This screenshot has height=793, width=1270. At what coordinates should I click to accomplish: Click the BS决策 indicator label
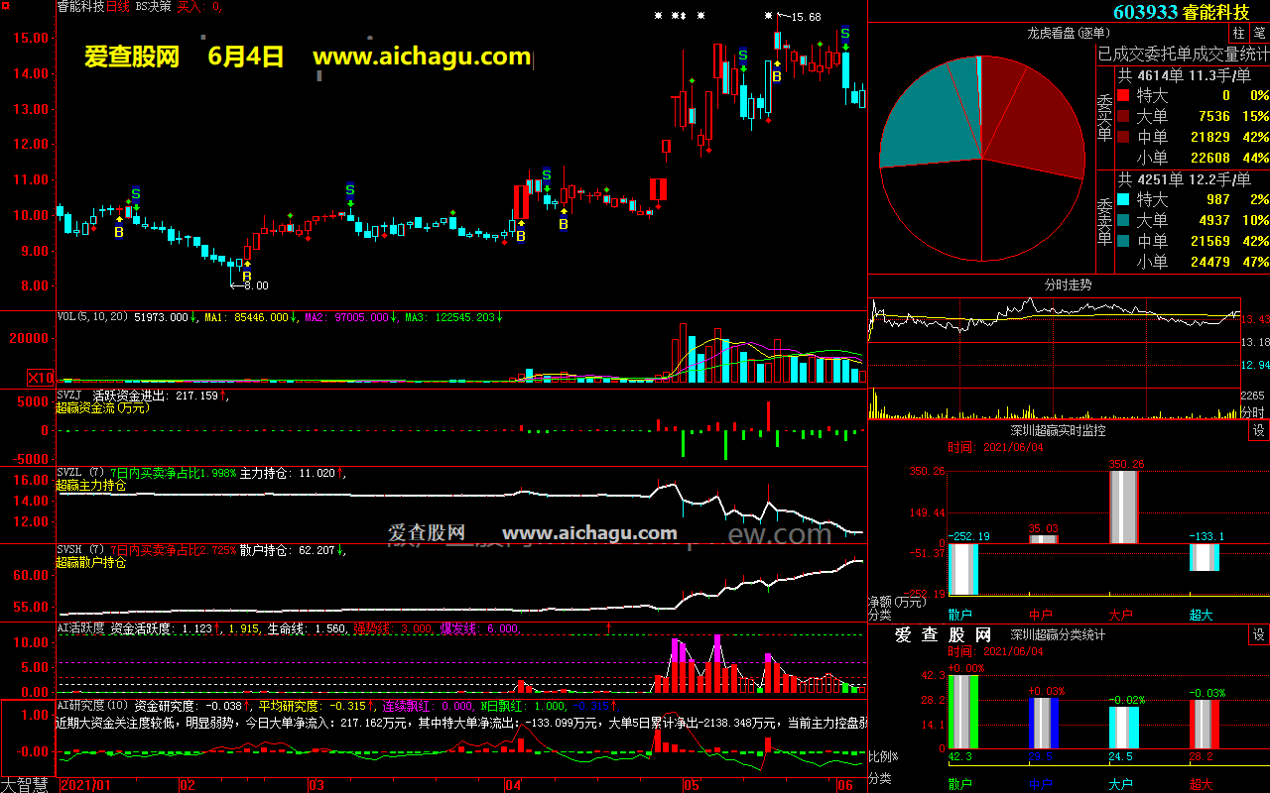(x=152, y=7)
